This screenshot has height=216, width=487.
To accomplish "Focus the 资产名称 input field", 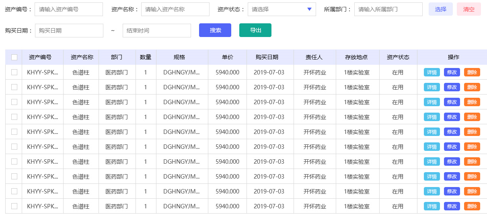I will coord(175,9).
